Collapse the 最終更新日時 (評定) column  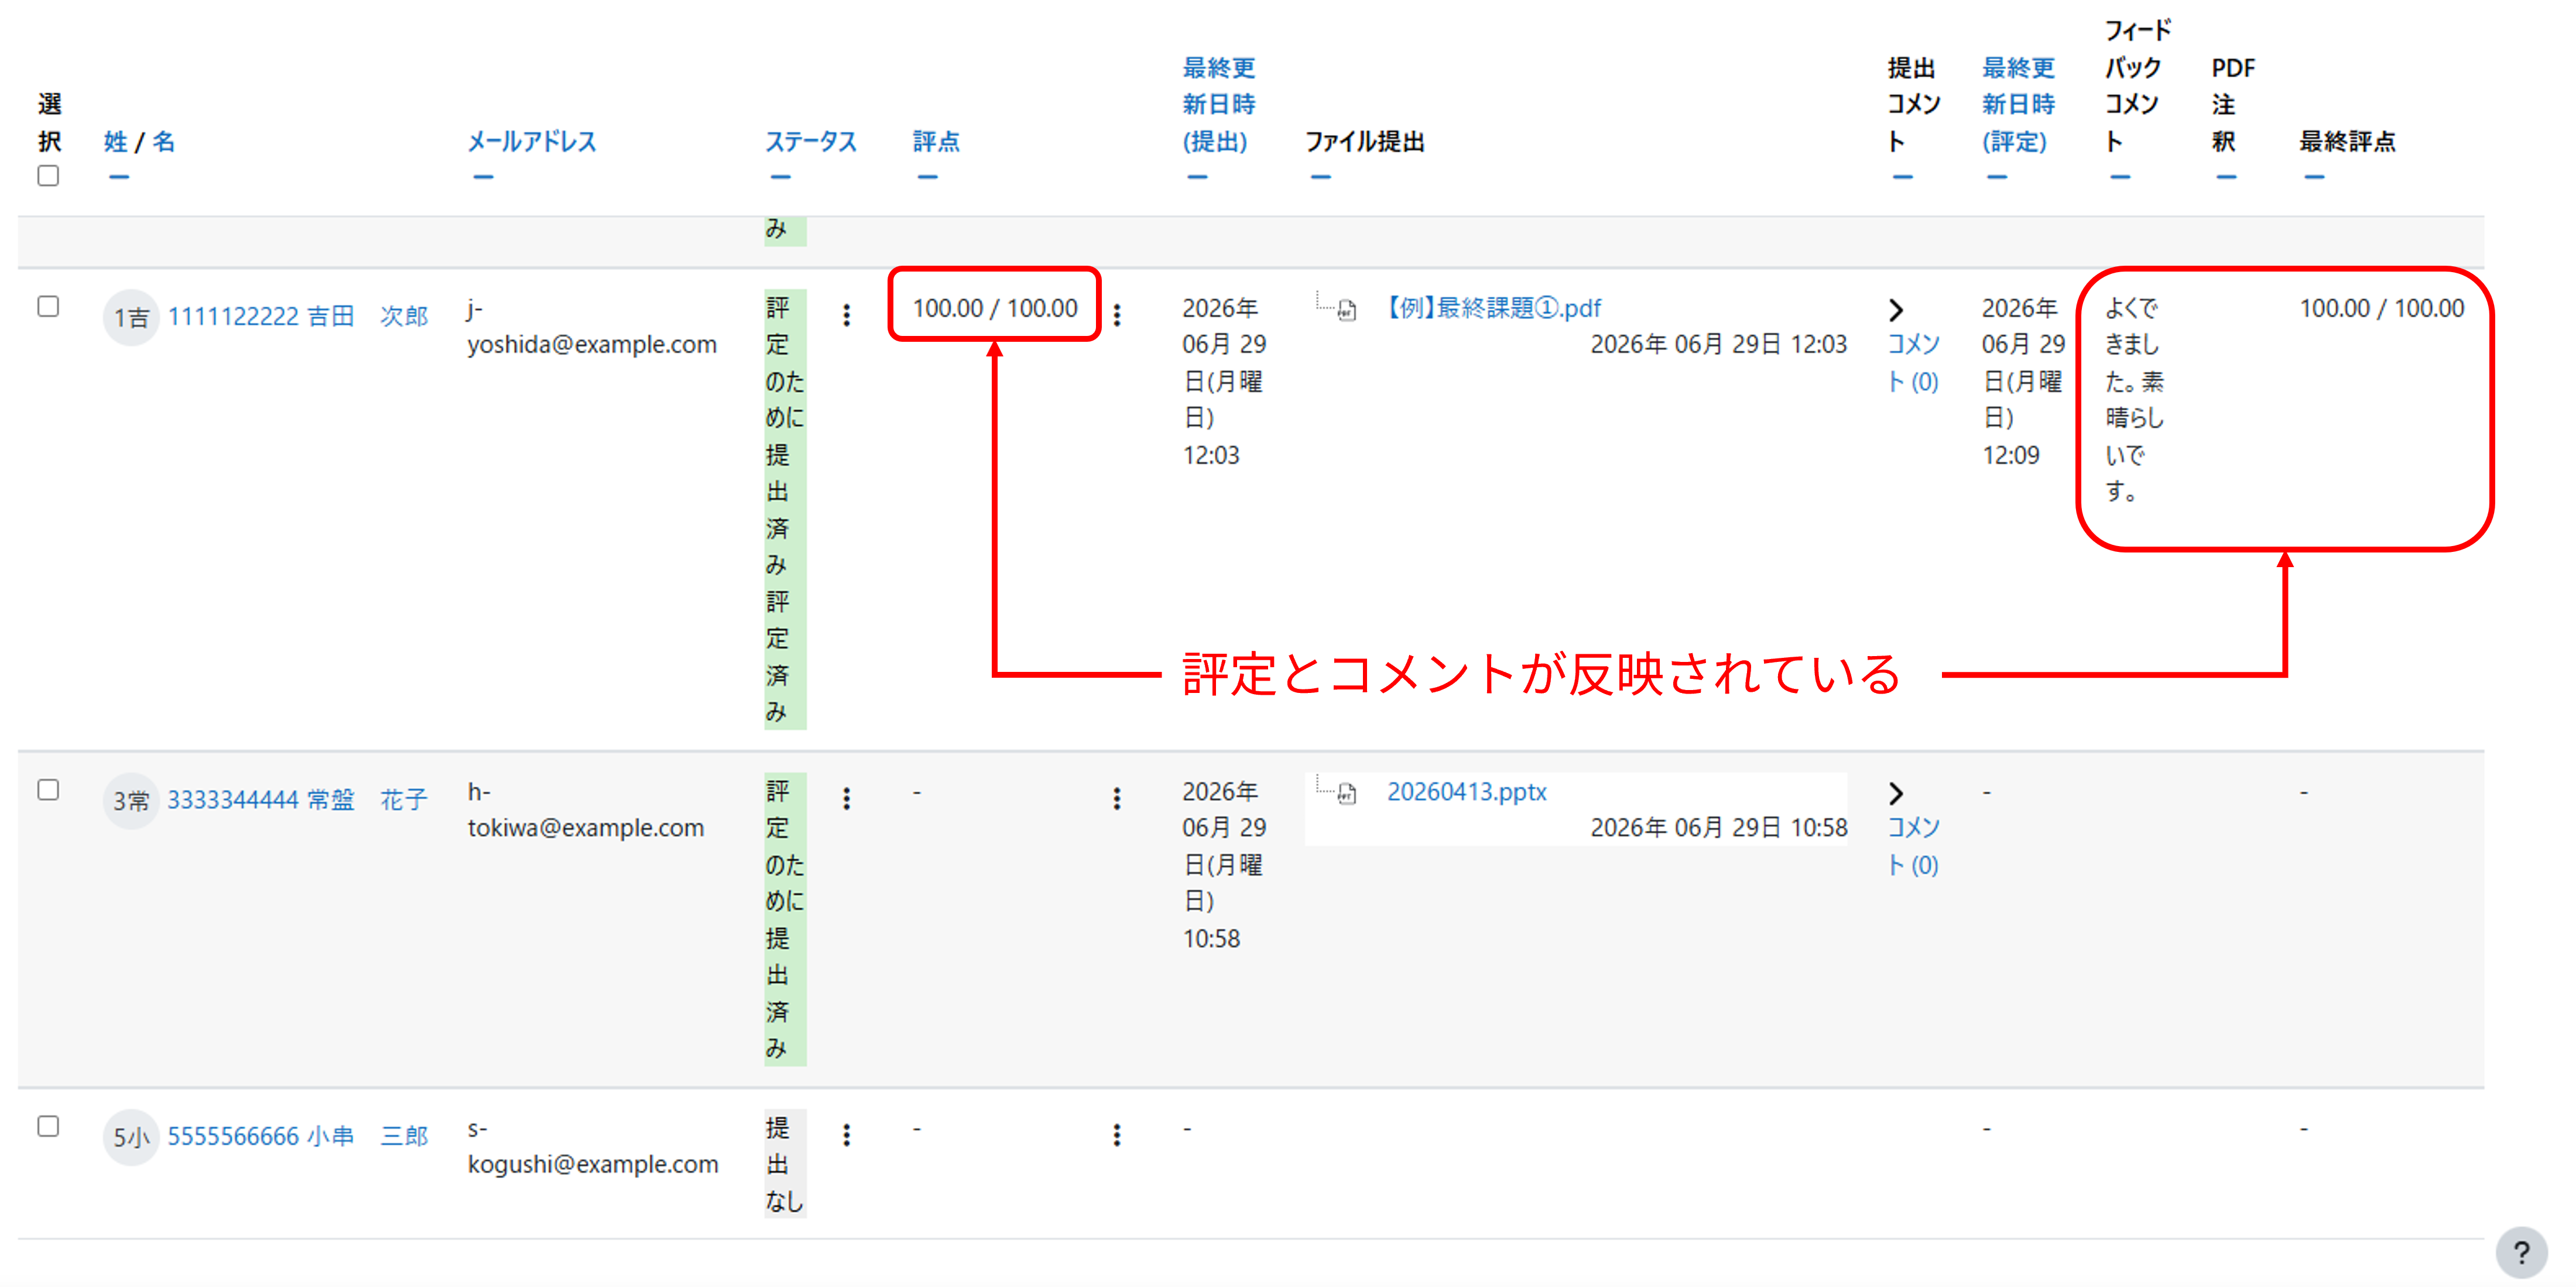click(x=1996, y=177)
